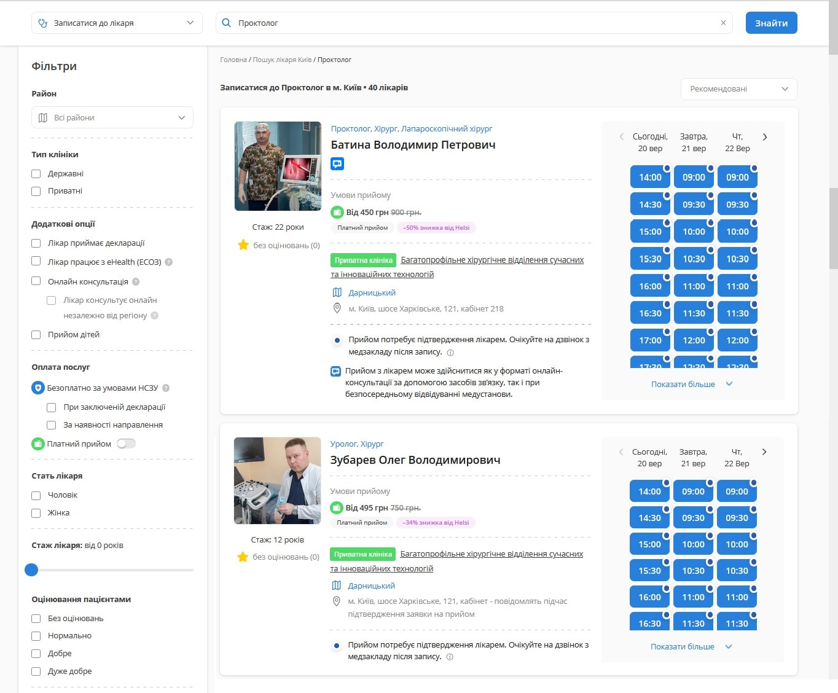Show next dates arrow in Батина's schedule
838x693 pixels.
(765, 137)
